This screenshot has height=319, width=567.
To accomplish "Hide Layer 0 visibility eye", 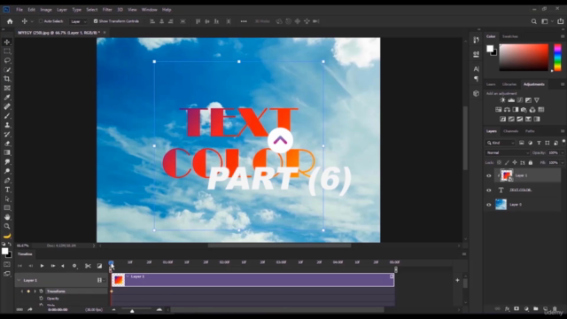I will click(489, 205).
